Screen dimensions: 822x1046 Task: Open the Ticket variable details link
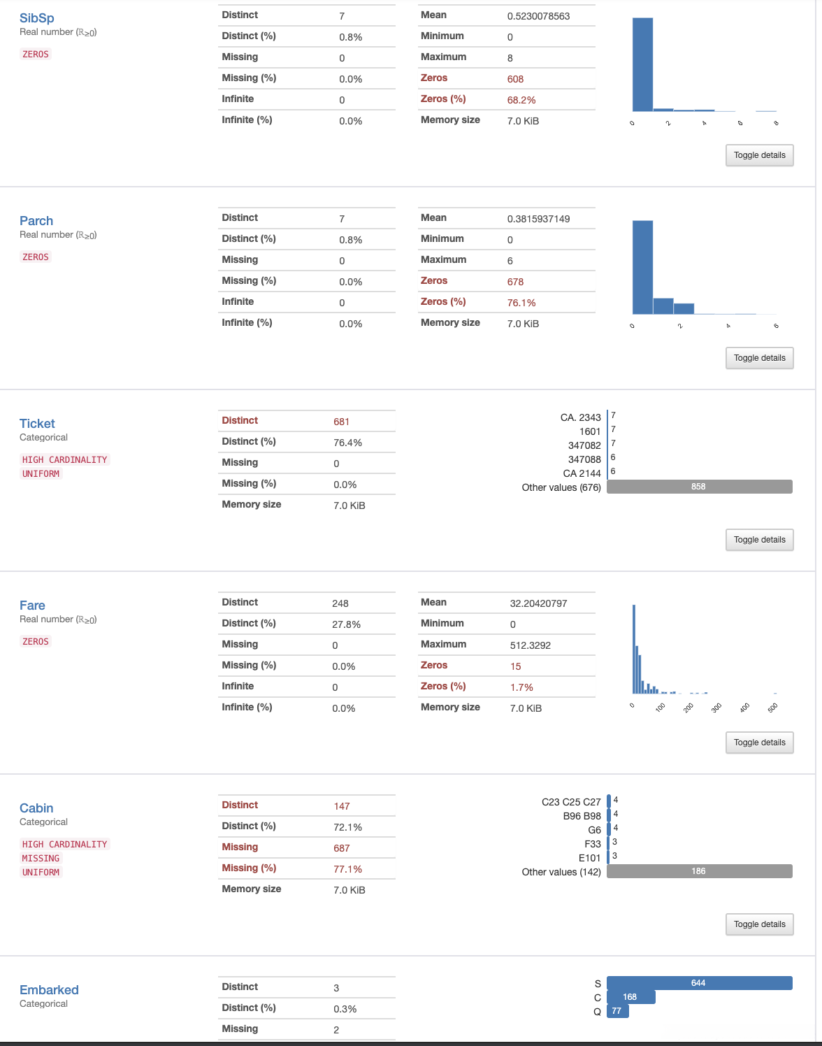point(37,424)
